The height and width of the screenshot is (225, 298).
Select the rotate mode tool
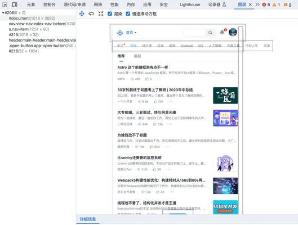pyautogui.click(x=91, y=13)
